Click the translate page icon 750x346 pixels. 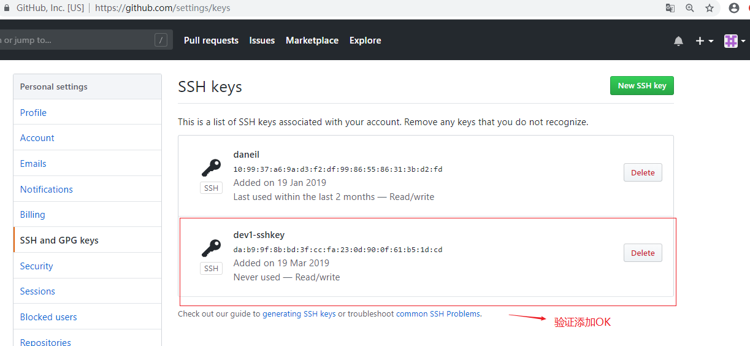pyautogui.click(x=670, y=8)
